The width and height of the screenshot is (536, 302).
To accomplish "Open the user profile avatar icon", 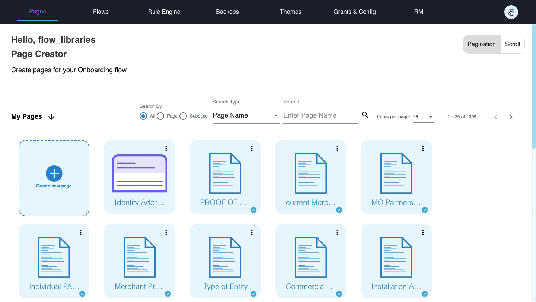I will 511,12.
